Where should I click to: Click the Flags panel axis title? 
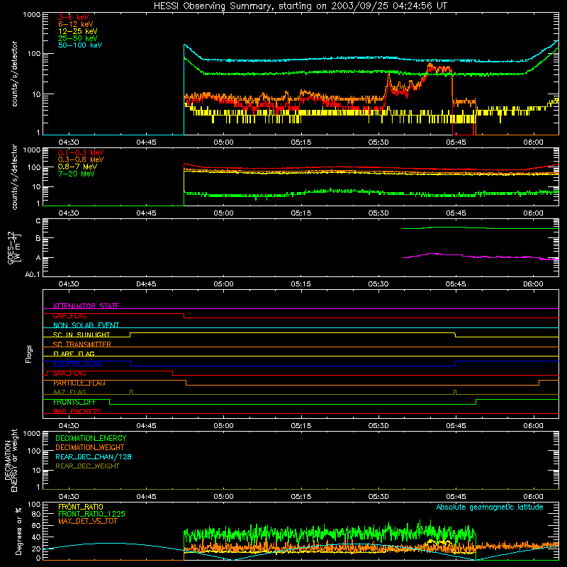click(x=29, y=354)
